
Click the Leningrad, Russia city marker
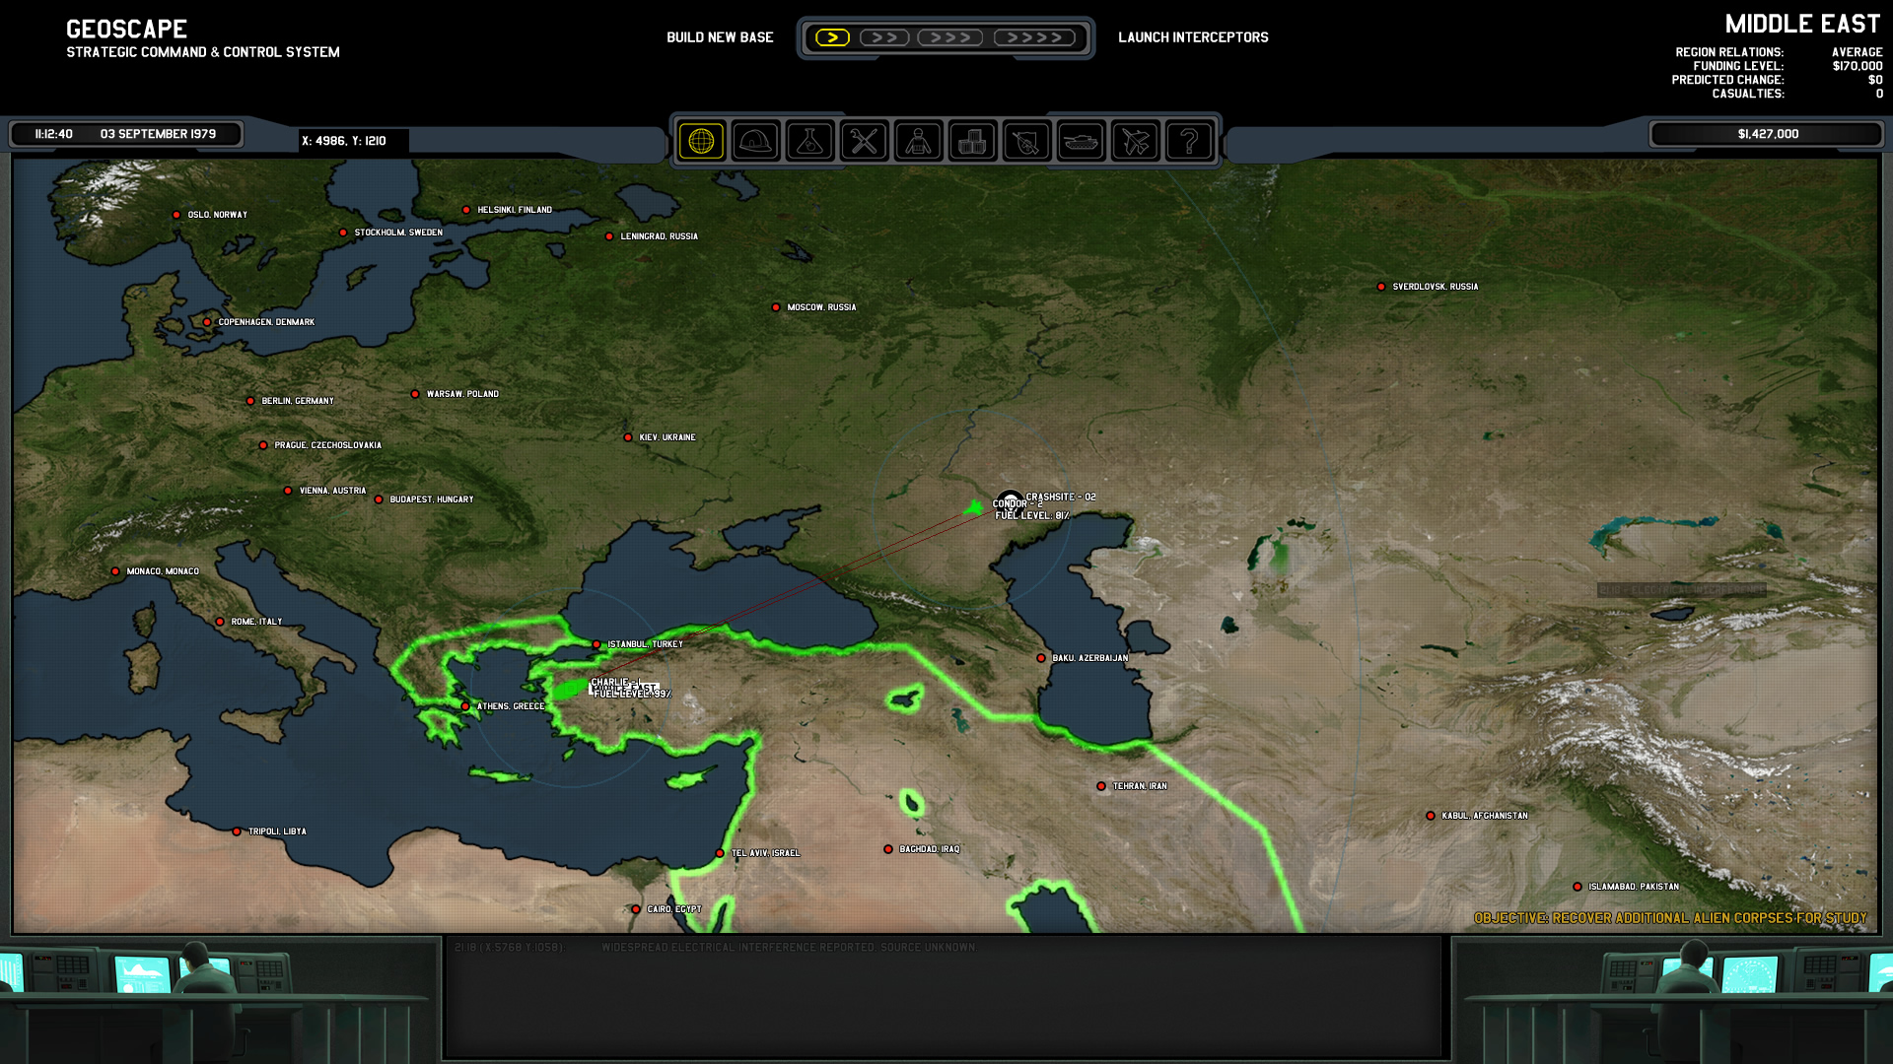point(609,236)
